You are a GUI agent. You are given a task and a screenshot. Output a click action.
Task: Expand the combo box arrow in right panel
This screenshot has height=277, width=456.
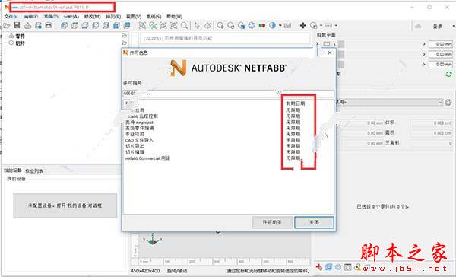440,102
